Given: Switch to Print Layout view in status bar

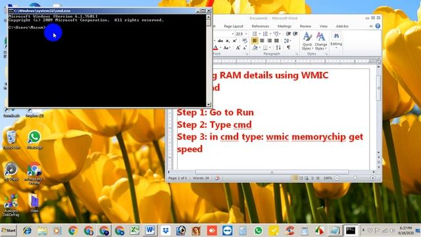Looking at the screenshot, I should tap(295, 178).
